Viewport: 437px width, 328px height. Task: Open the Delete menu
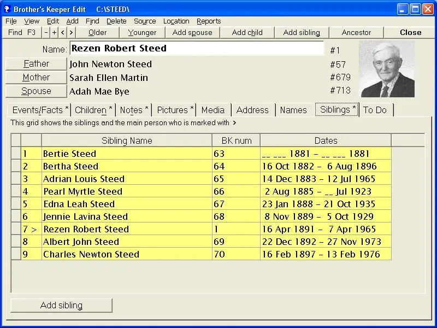[116, 21]
